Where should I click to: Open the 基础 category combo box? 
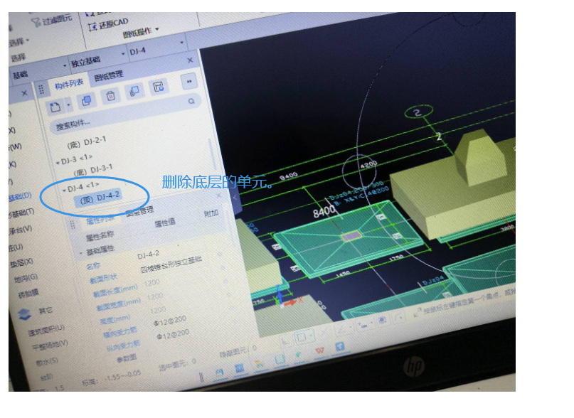[40, 71]
